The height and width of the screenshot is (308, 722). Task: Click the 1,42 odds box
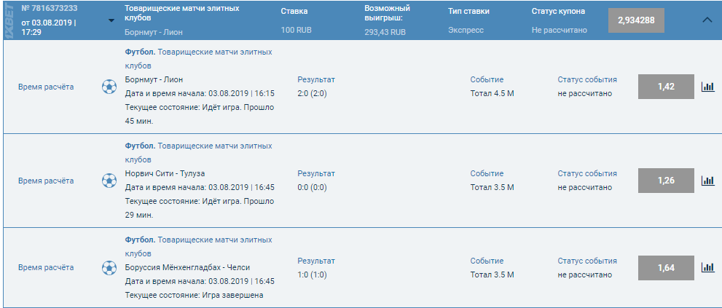tap(666, 87)
